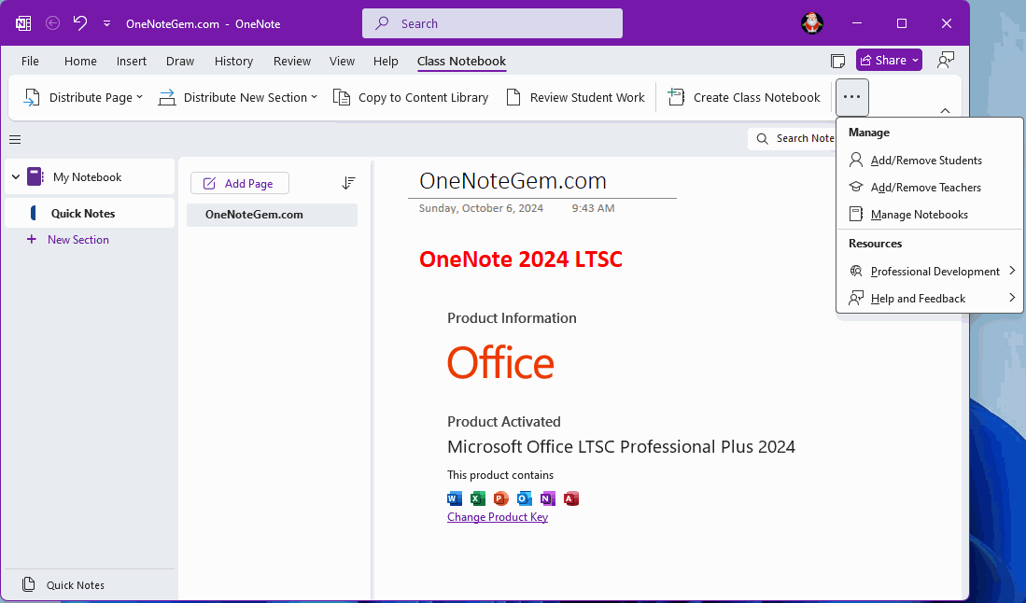Open the account profile picture

(x=812, y=23)
